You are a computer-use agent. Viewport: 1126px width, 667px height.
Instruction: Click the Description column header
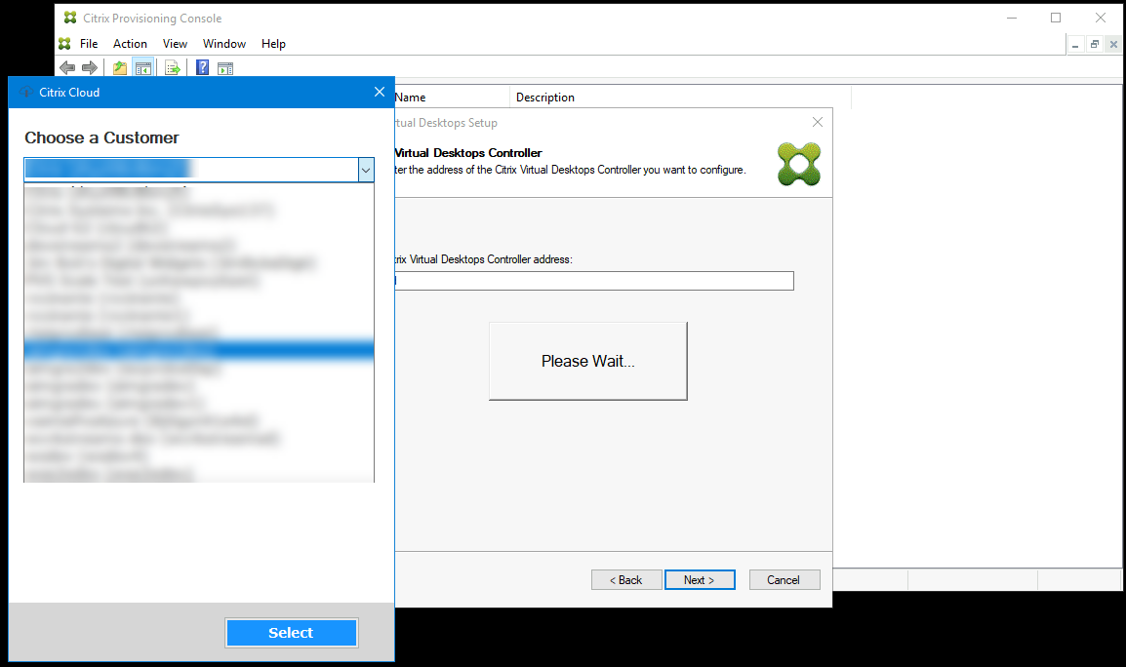click(680, 97)
